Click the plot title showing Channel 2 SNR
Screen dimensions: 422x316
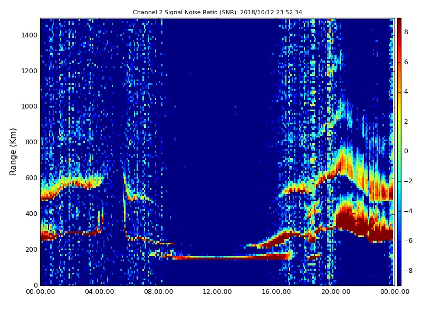pyautogui.click(x=217, y=12)
